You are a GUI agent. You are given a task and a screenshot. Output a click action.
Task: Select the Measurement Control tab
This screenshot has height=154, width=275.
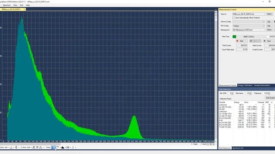tap(228, 85)
